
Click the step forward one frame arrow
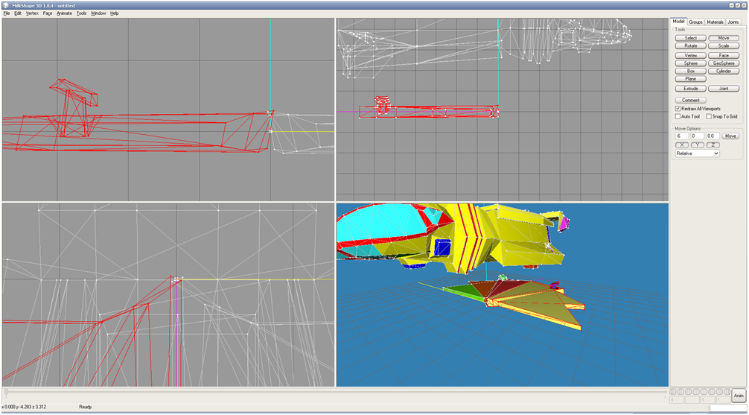(704, 392)
